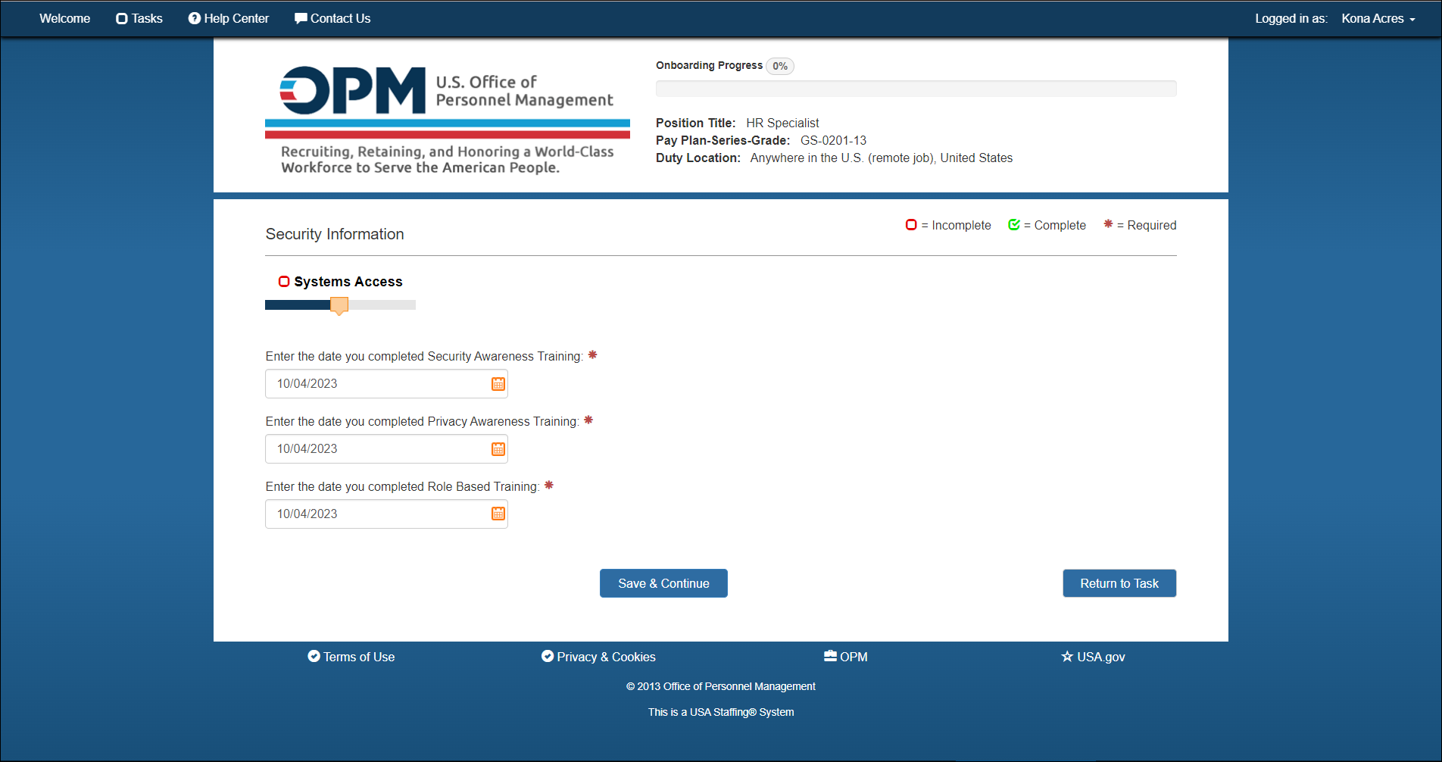The width and height of the screenshot is (1442, 762).
Task: Open calendar picker for Privacy Awareness Training date
Action: click(x=498, y=449)
